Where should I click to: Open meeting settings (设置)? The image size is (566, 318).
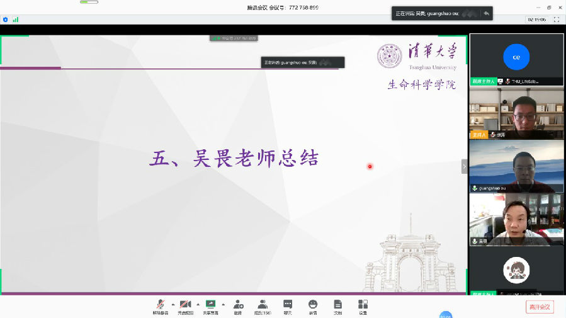pos(363,307)
